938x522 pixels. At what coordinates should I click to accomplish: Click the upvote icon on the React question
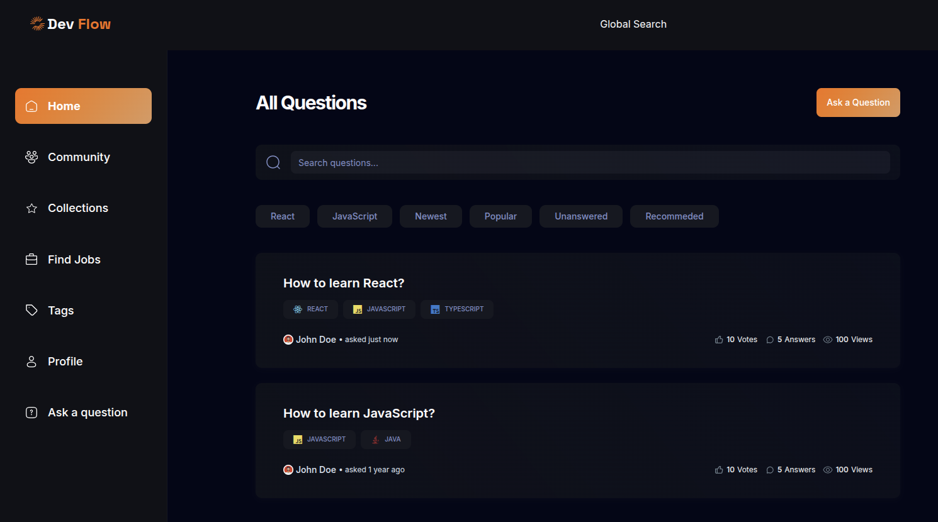coord(718,339)
